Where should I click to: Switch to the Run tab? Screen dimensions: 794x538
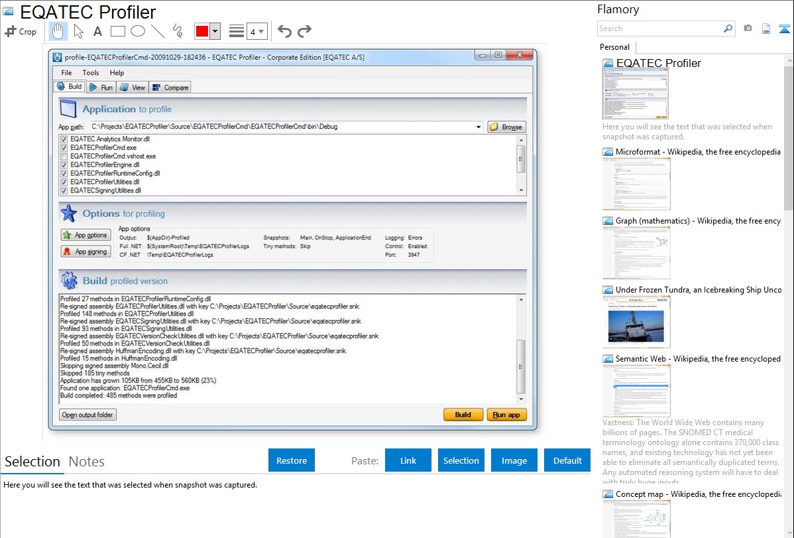101,87
